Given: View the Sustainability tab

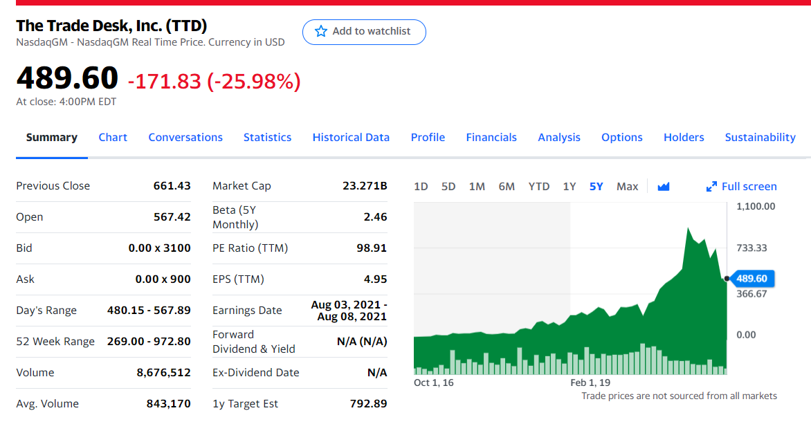Looking at the screenshot, I should point(760,138).
